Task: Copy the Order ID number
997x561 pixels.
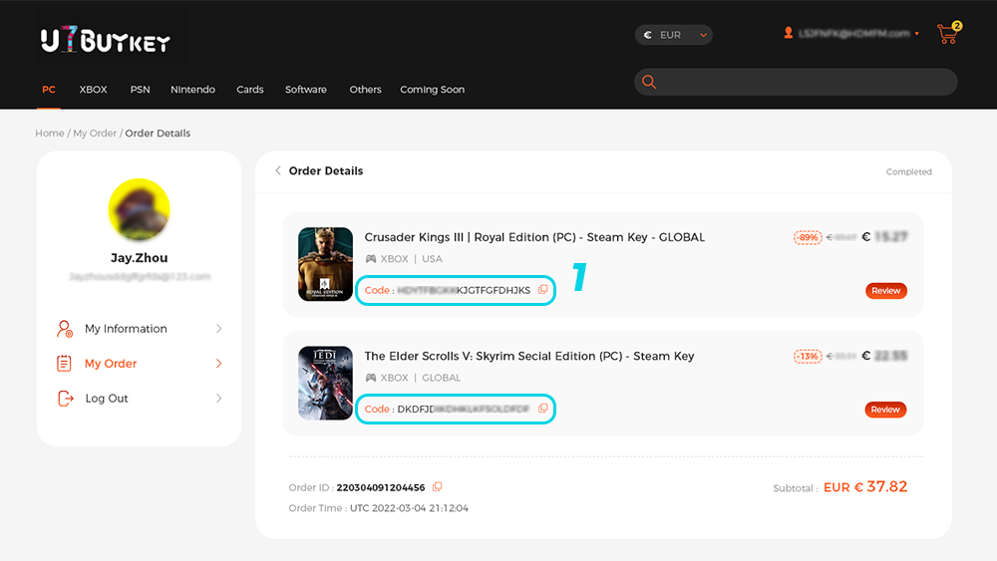Action: [x=437, y=486]
